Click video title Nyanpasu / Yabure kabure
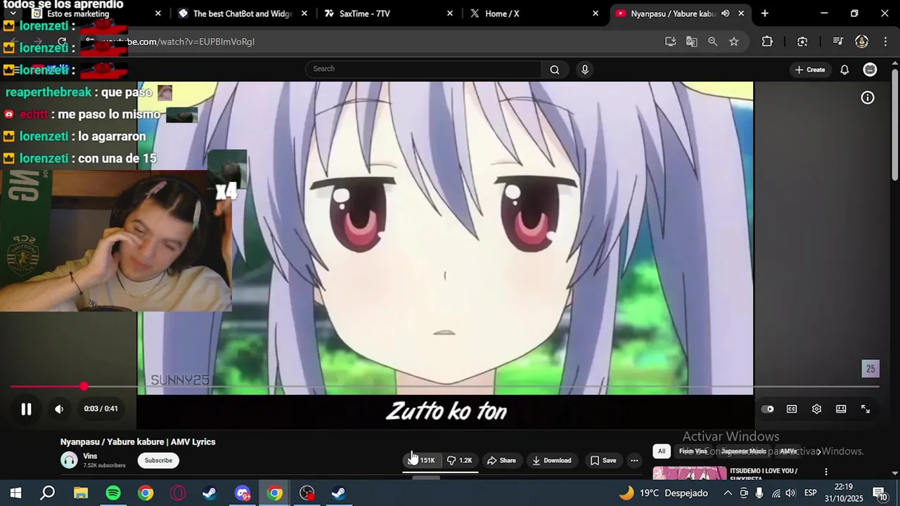Screen dimensions: 900x506 point(138,442)
